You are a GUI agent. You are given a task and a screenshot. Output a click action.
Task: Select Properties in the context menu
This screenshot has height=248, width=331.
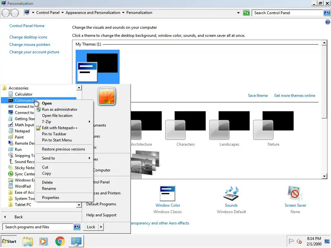[x=50, y=198]
